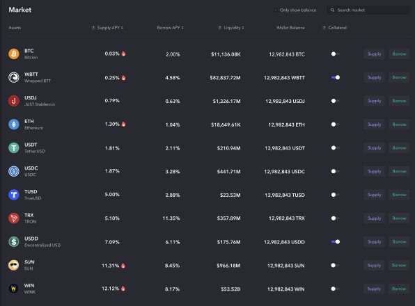The height and width of the screenshot is (306, 415).
Task: Click the help icon before Liquidity
Action: [x=219, y=28]
